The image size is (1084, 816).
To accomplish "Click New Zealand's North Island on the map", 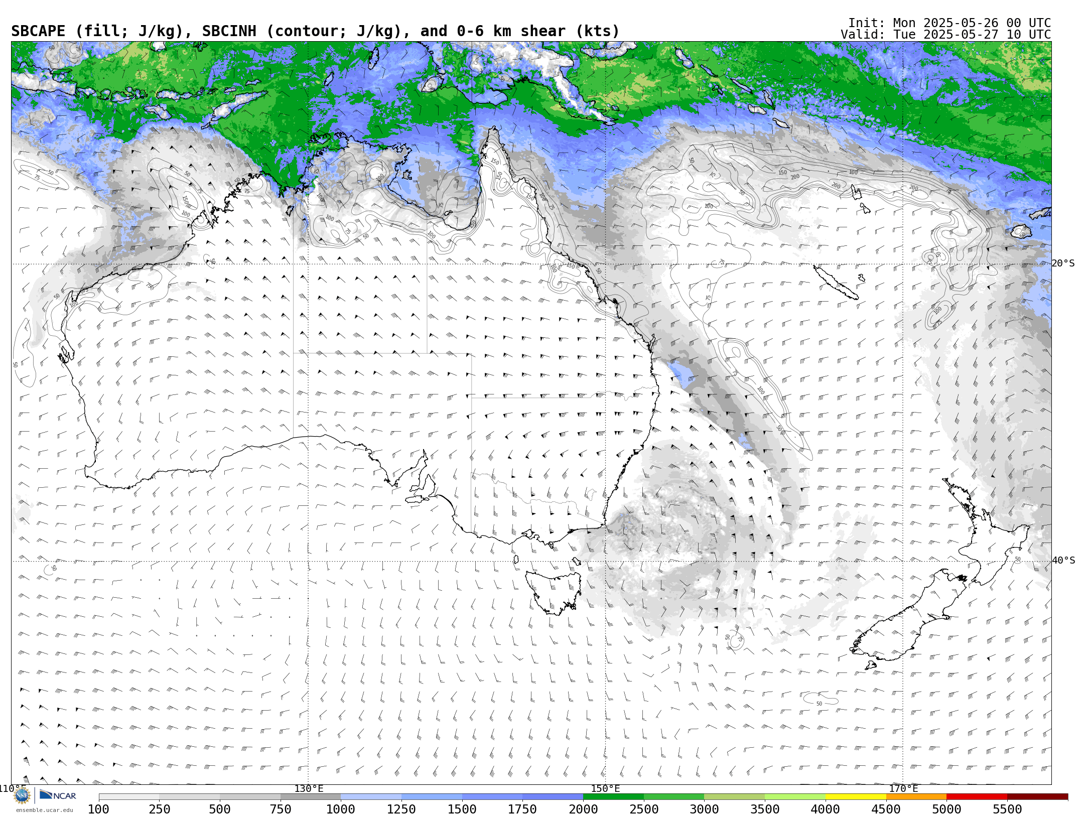I will (986, 532).
